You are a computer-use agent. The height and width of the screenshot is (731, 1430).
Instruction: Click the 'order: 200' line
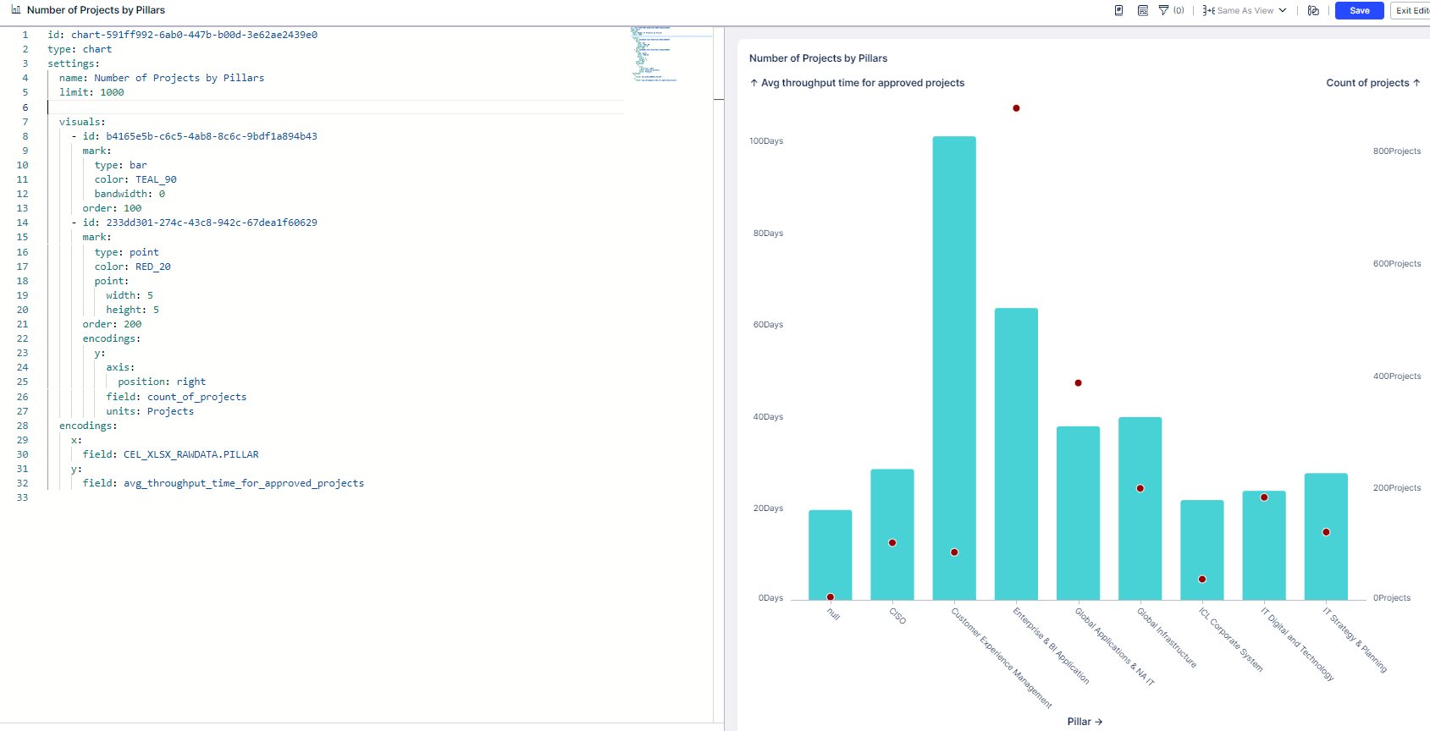(x=112, y=324)
